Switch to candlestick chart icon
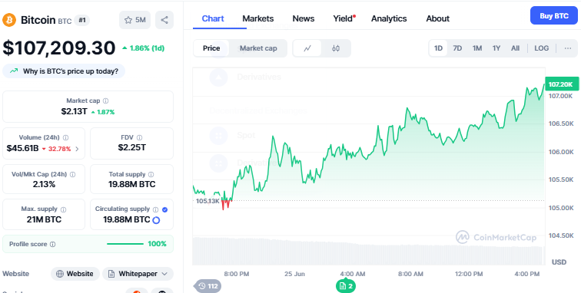Image resolution: width=581 pixels, height=293 pixels. pos(336,48)
